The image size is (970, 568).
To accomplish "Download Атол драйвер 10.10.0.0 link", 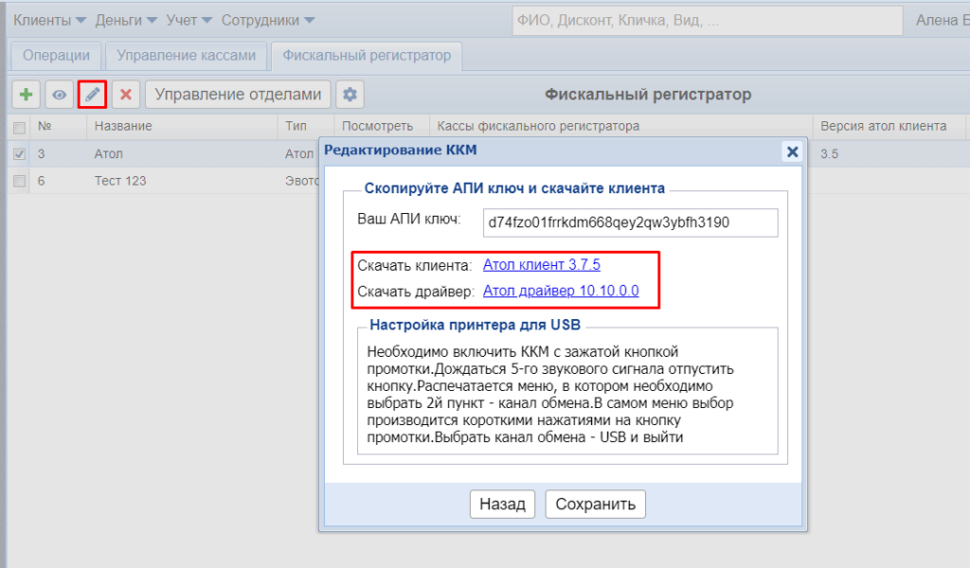I will click(x=561, y=291).
